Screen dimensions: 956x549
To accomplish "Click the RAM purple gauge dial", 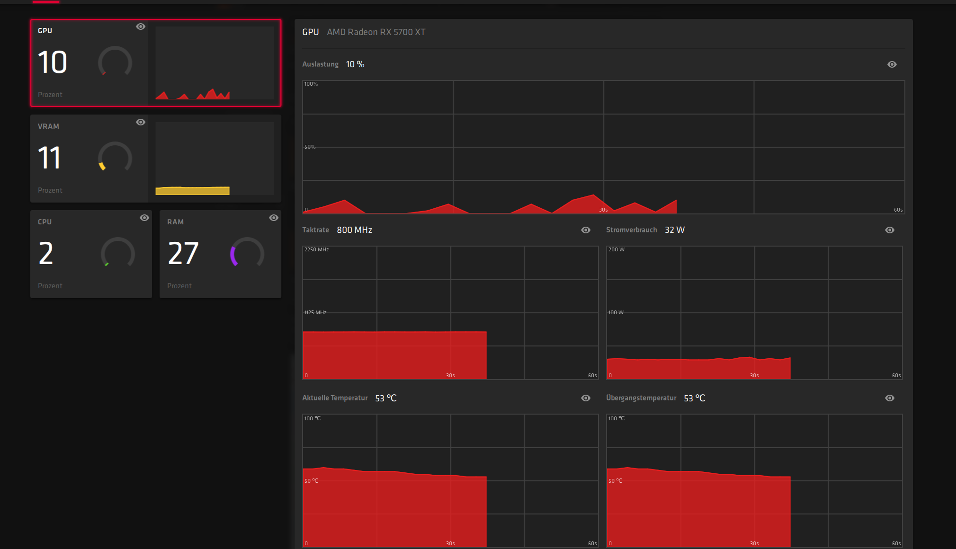I will pyautogui.click(x=247, y=253).
